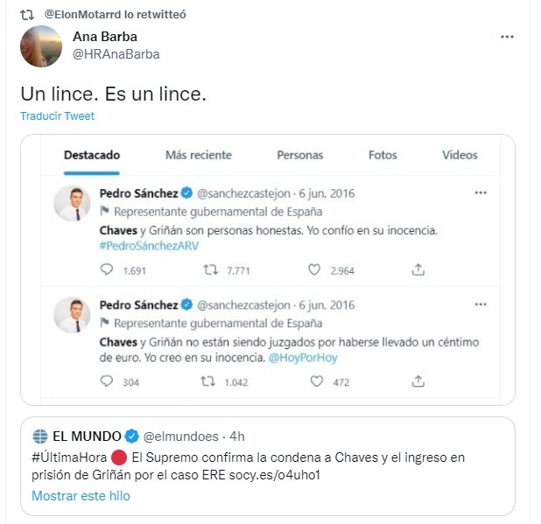Screen dimensions: 541x524
Task: Click the reply icon on first Pedro Sánchez tweet
Action: pos(107,270)
